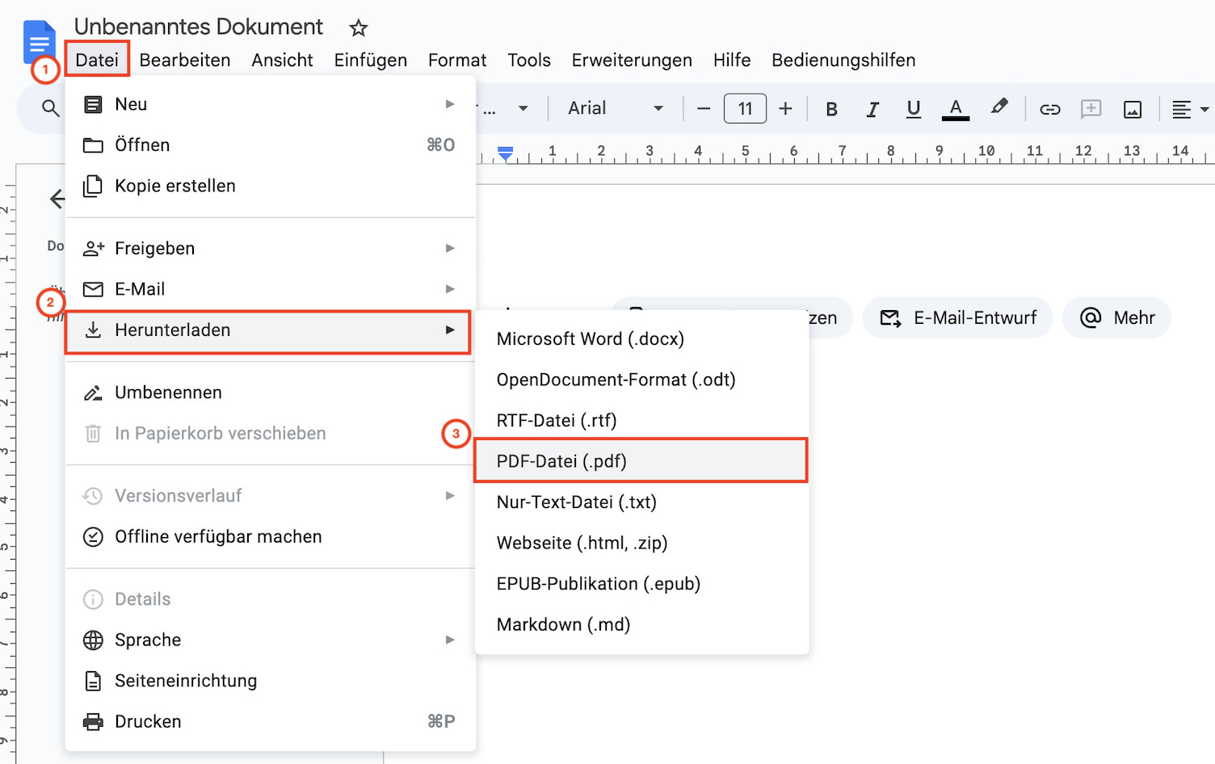The width and height of the screenshot is (1215, 764).
Task: Insert an image with the image icon
Action: point(1132,107)
